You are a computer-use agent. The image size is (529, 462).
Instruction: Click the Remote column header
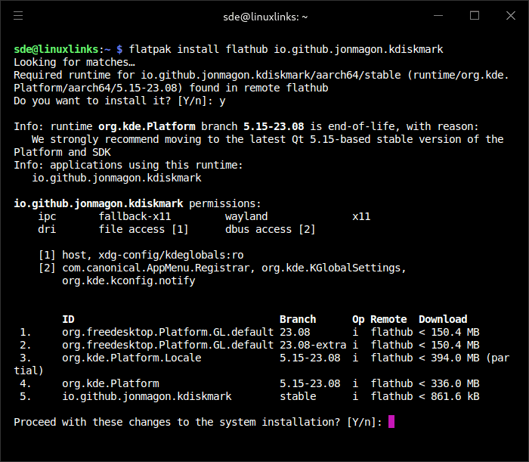[388, 319]
